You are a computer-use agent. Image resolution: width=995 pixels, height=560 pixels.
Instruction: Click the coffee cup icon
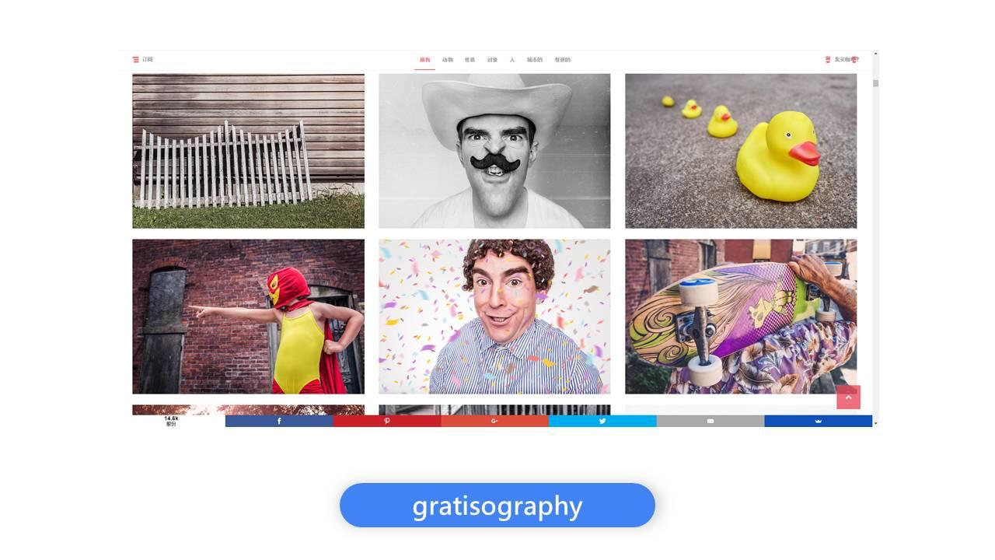point(828,60)
